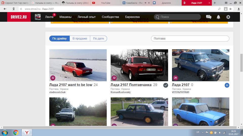Viewport: 243px width, 136px height.
Task: Open the Windows Start button
Action: pos(5,133)
